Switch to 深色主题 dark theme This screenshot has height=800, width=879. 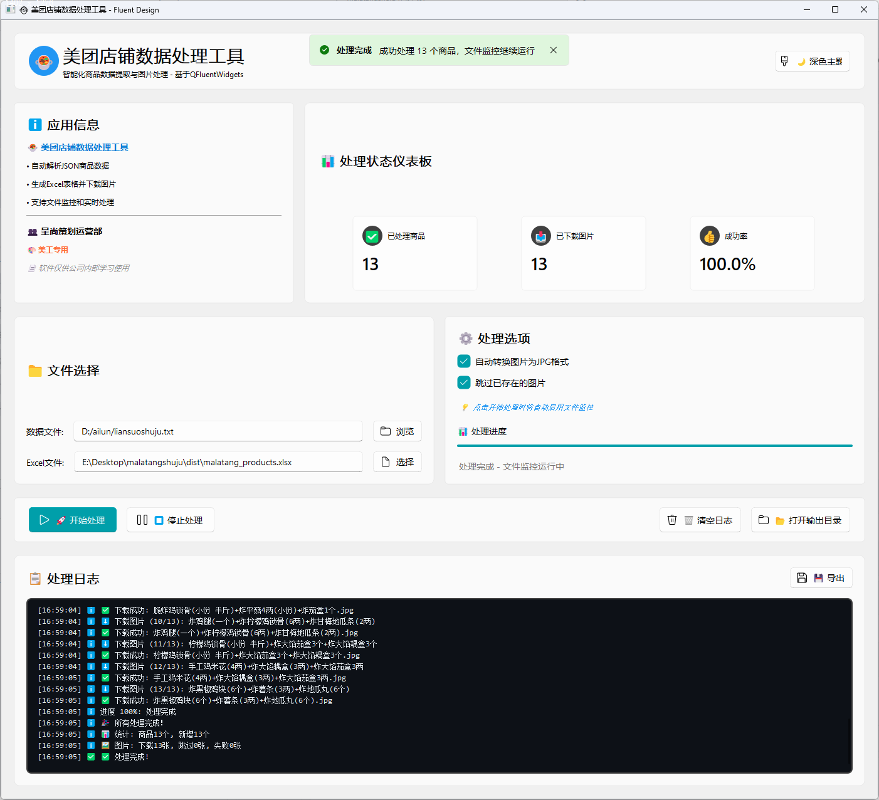point(813,61)
